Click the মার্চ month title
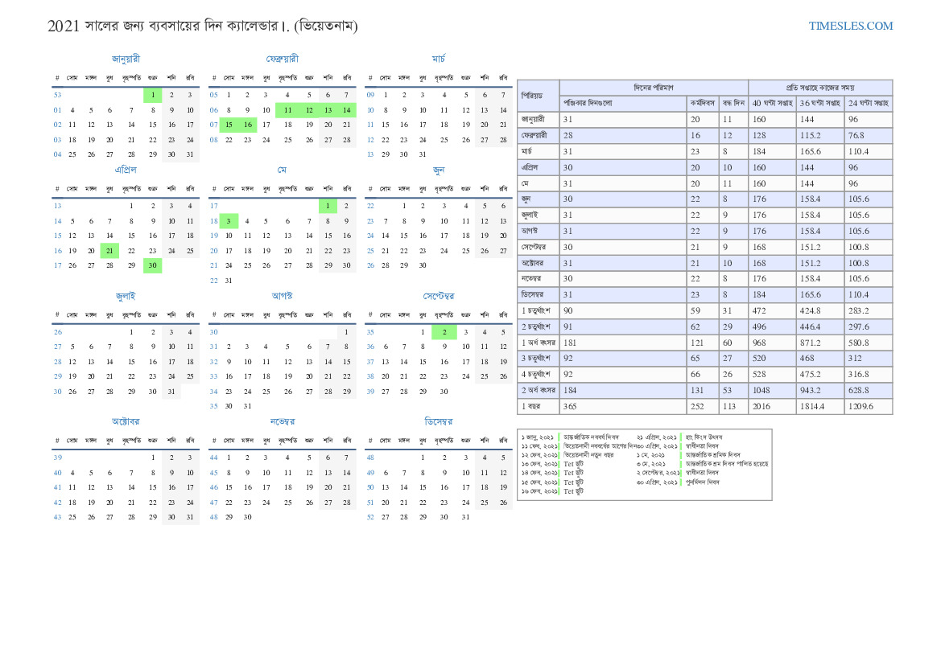The height and width of the screenshot is (665, 941). (439, 59)
